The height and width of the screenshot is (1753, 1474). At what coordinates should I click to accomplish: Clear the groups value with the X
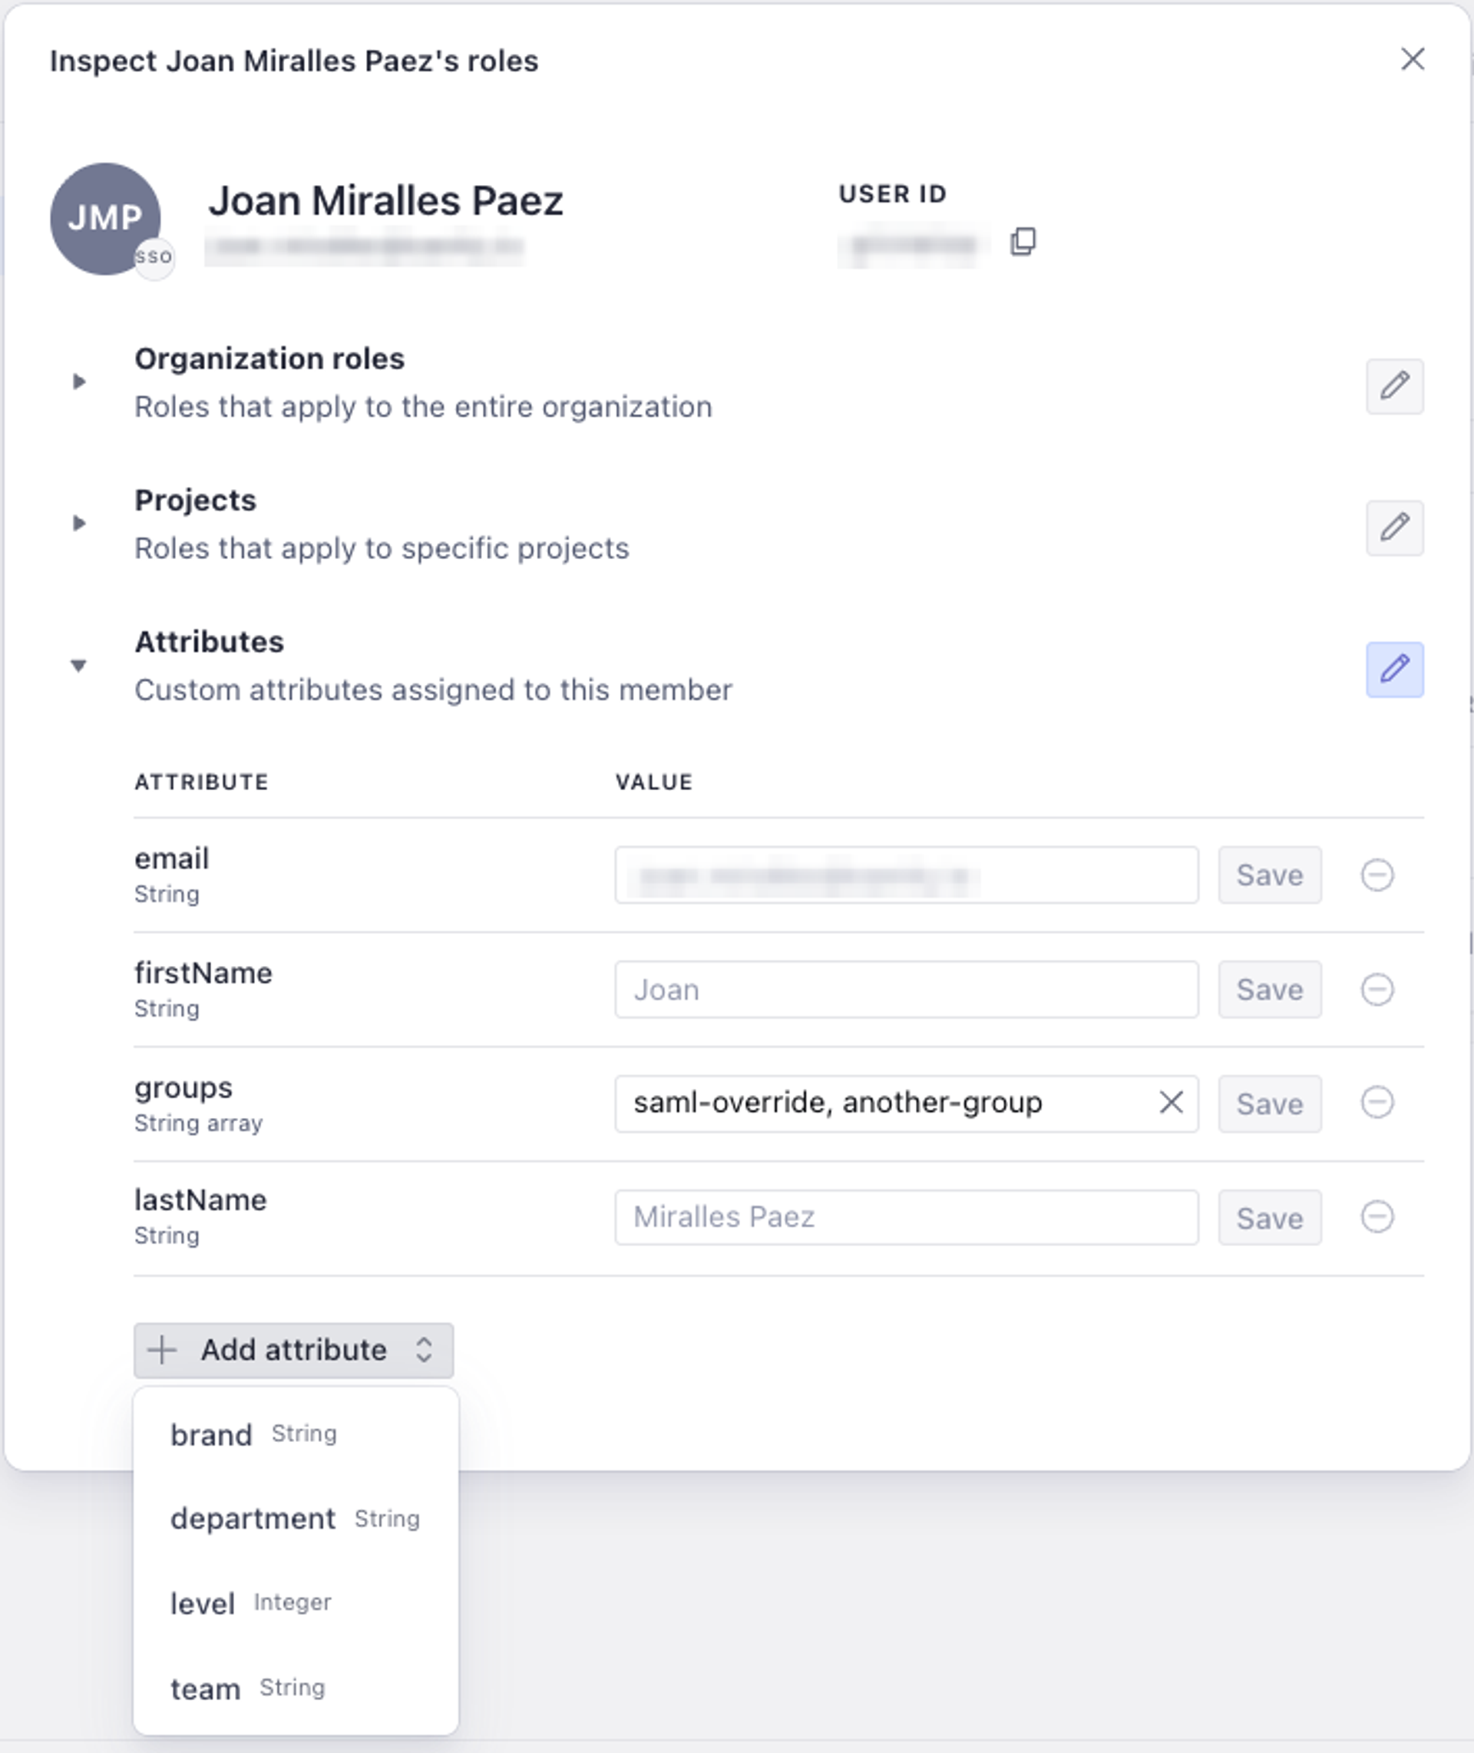click(1170, 1103)
